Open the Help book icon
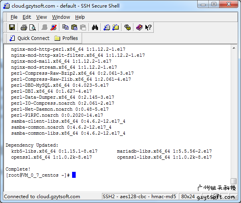Image resolution: width=241 pixels, height=203 pixels. [139, 28]
